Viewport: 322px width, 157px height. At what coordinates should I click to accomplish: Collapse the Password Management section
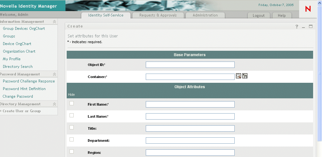coord(54,74)
